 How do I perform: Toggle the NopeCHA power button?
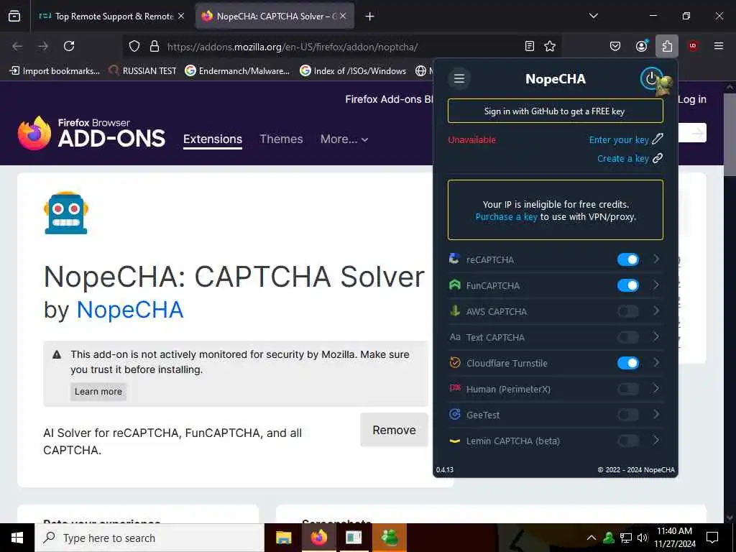651,78
